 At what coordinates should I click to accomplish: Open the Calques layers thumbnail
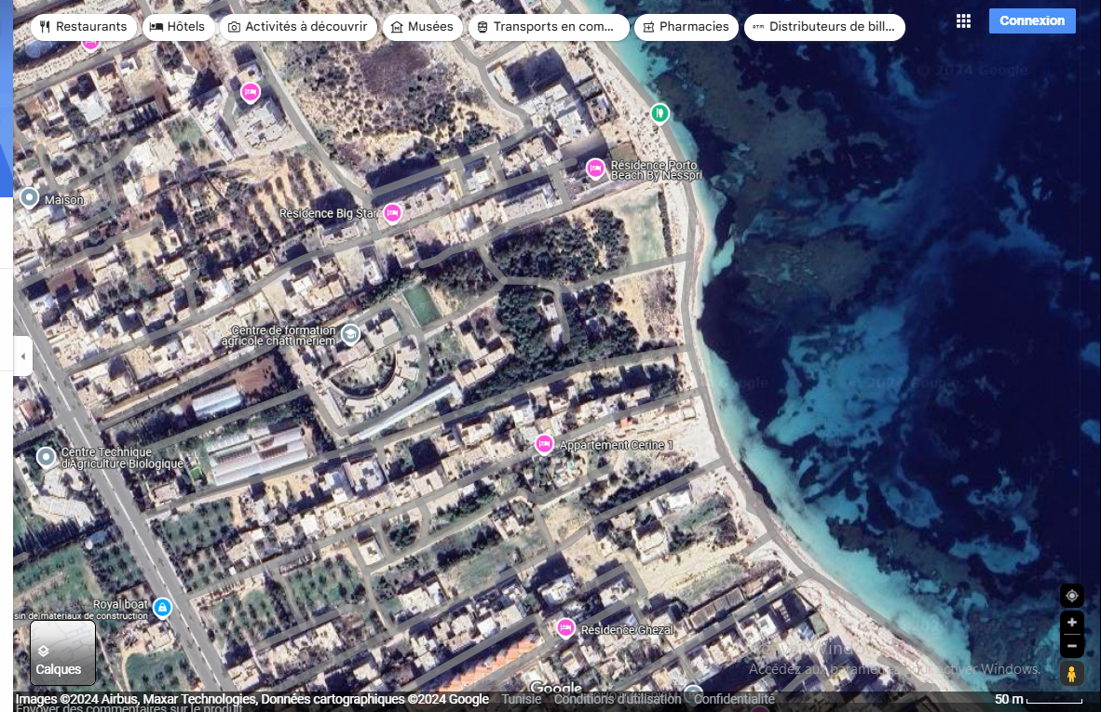click(62, 652)
